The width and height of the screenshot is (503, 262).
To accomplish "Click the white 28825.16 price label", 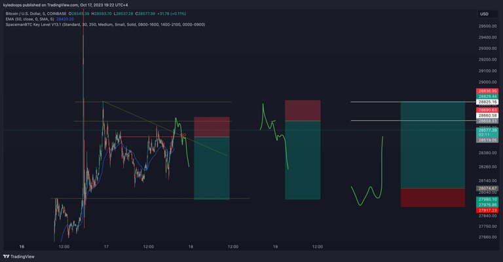I will (487, 102).
